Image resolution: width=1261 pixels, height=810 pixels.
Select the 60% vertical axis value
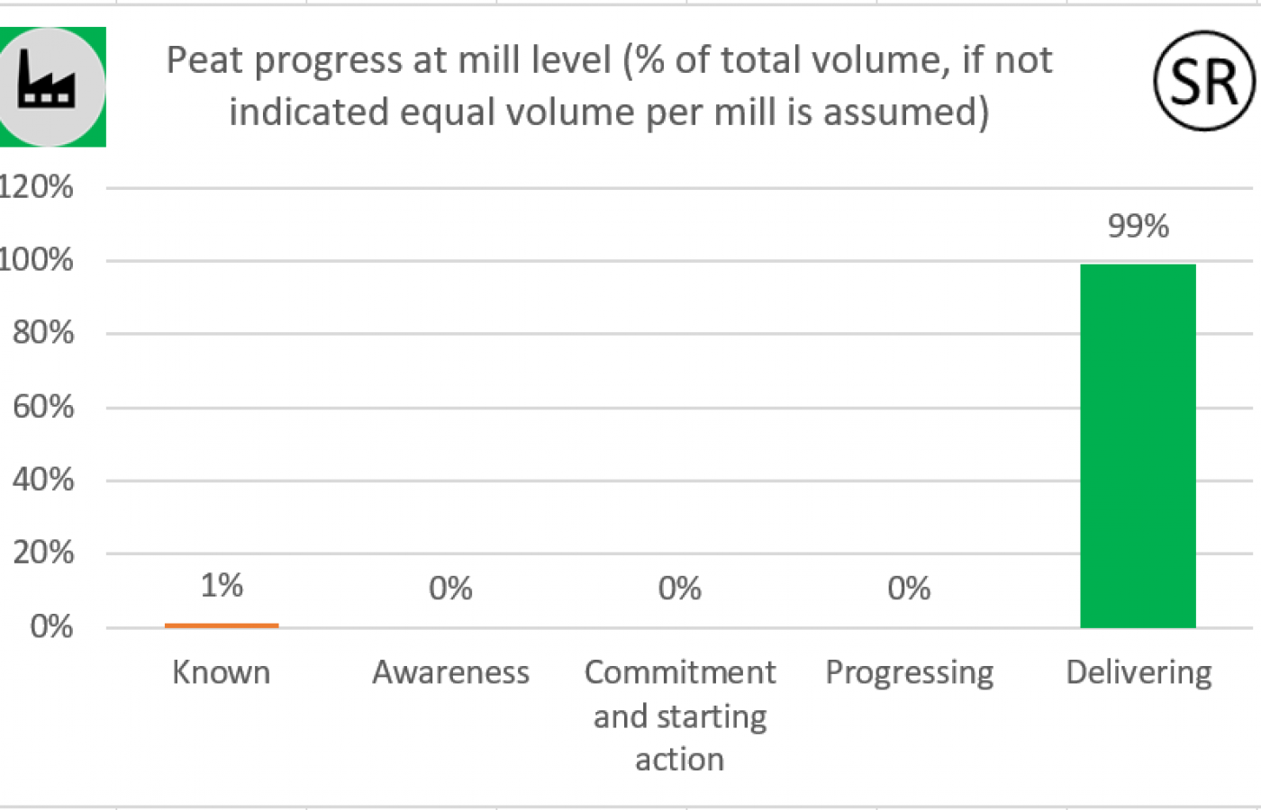(x=43, y=407)
